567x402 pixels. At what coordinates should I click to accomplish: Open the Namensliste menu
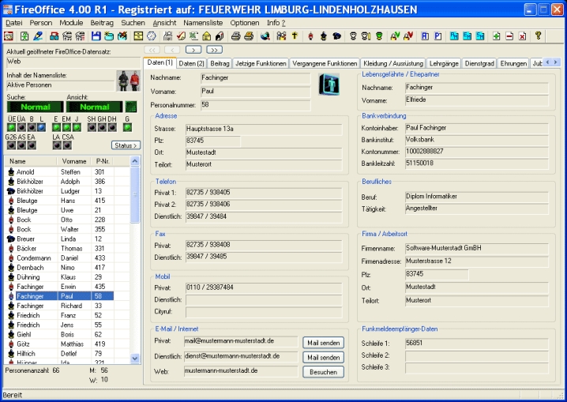(203, 23)
